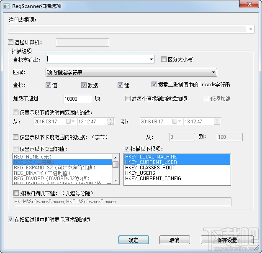Click the type list scroll down arrow
This screenshot has width=262, height=253.
tap(116, 180)
